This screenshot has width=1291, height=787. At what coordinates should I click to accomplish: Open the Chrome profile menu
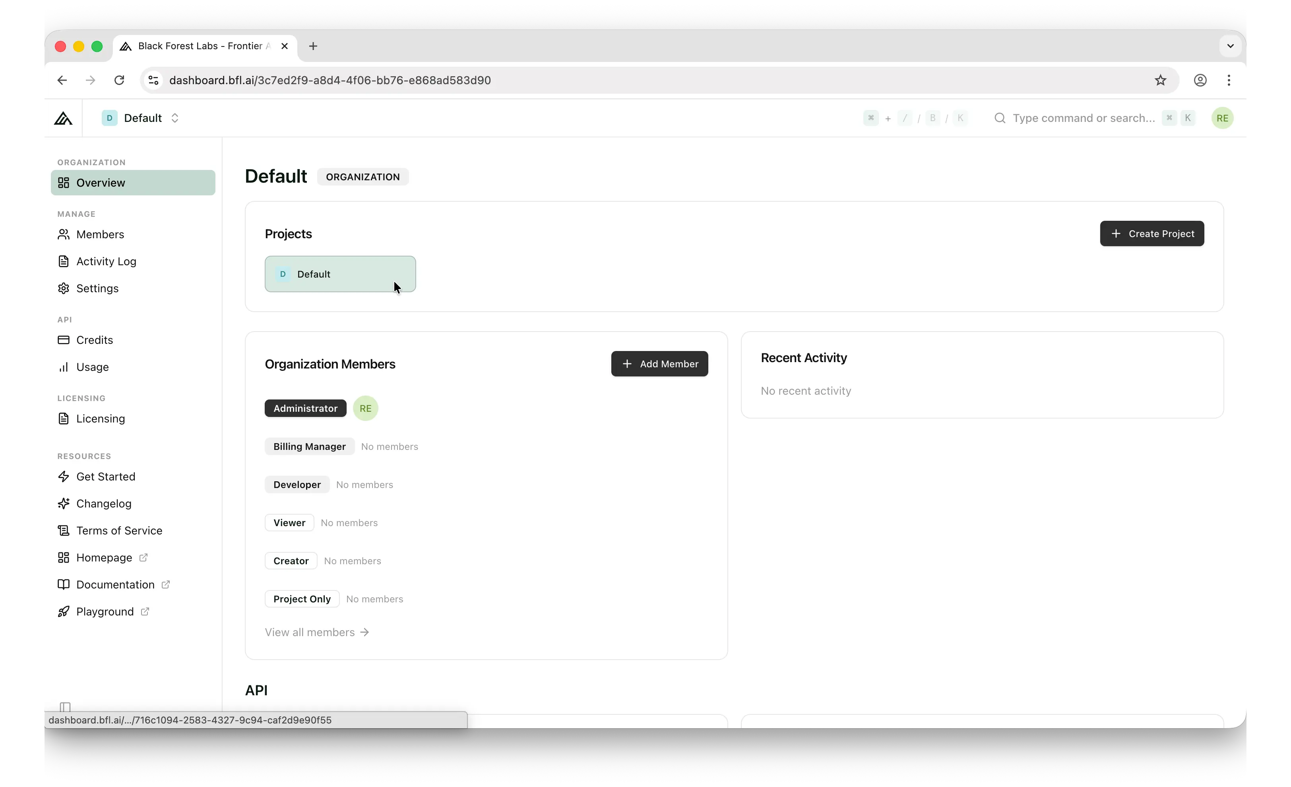[1200, 80]
